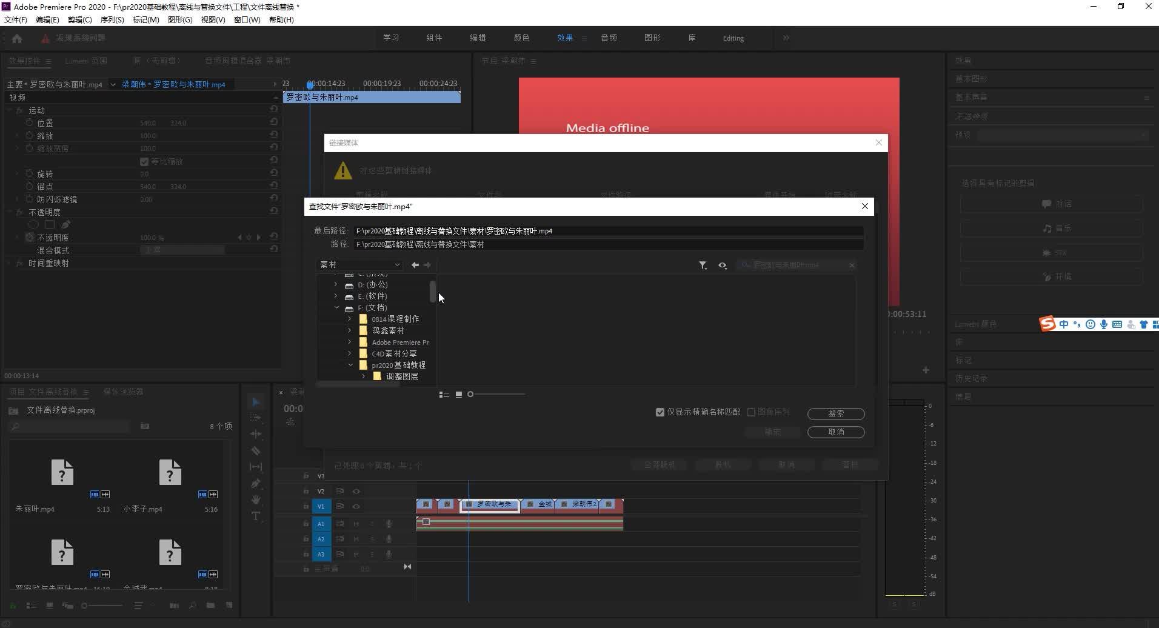Clear the file dialog search field
The image size is (1159, 628).
coord(852,265)
